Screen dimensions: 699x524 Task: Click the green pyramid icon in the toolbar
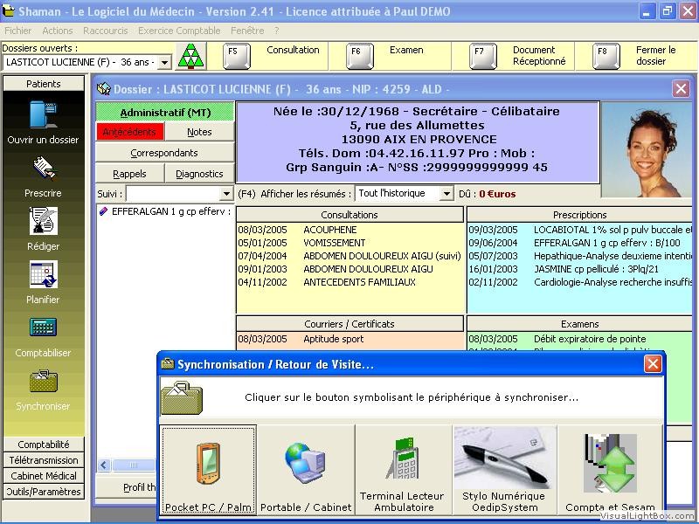[x=190, y=56]
